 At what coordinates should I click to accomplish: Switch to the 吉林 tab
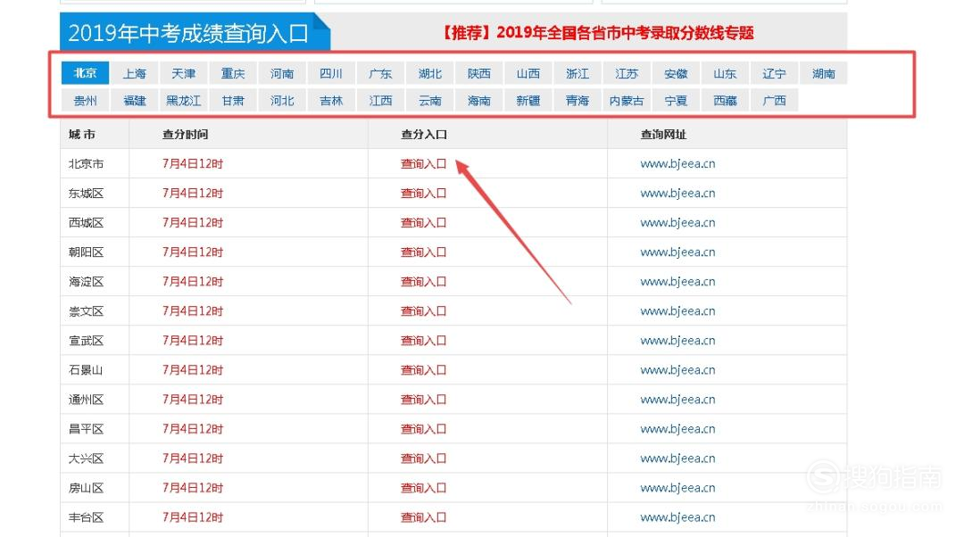click(x=331, y=100)
